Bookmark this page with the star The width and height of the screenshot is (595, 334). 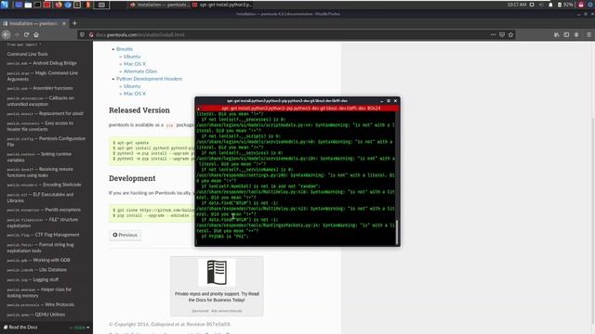510,34
